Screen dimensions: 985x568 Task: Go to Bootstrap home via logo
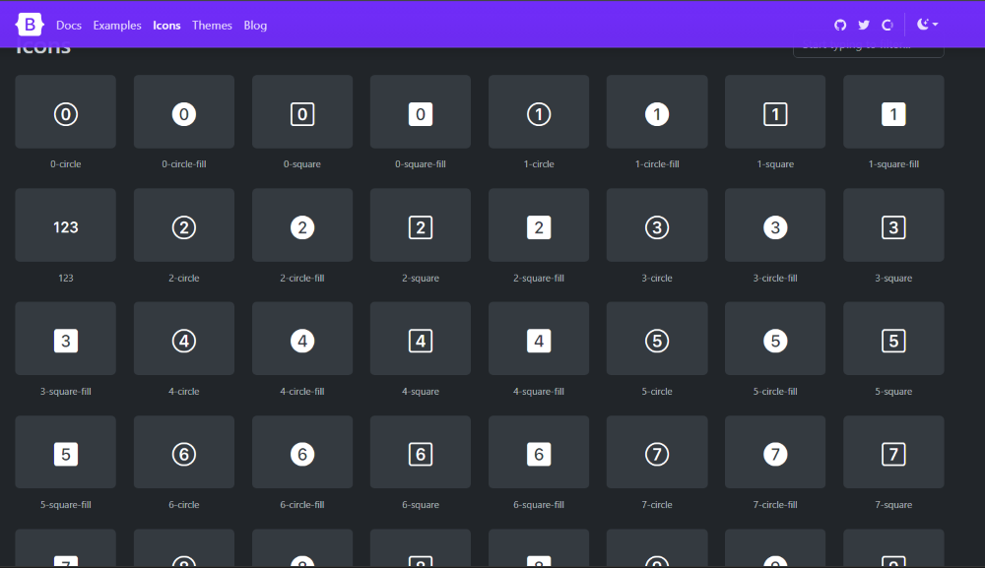click(x=30, y=25)
